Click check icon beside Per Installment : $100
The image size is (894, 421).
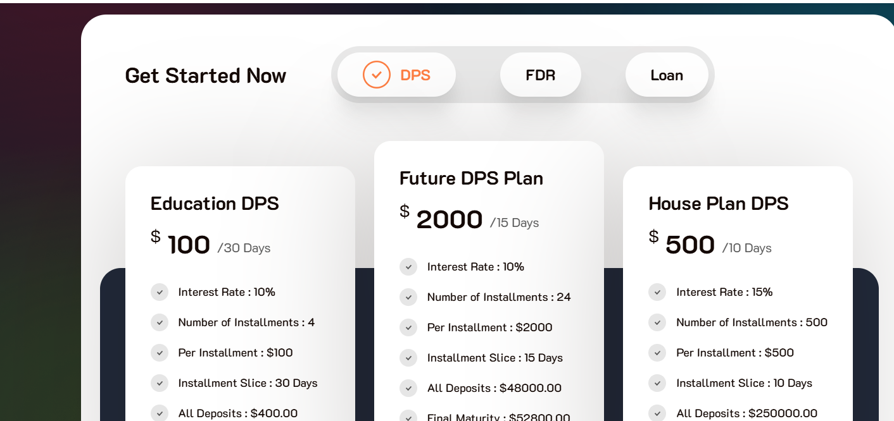160,353
